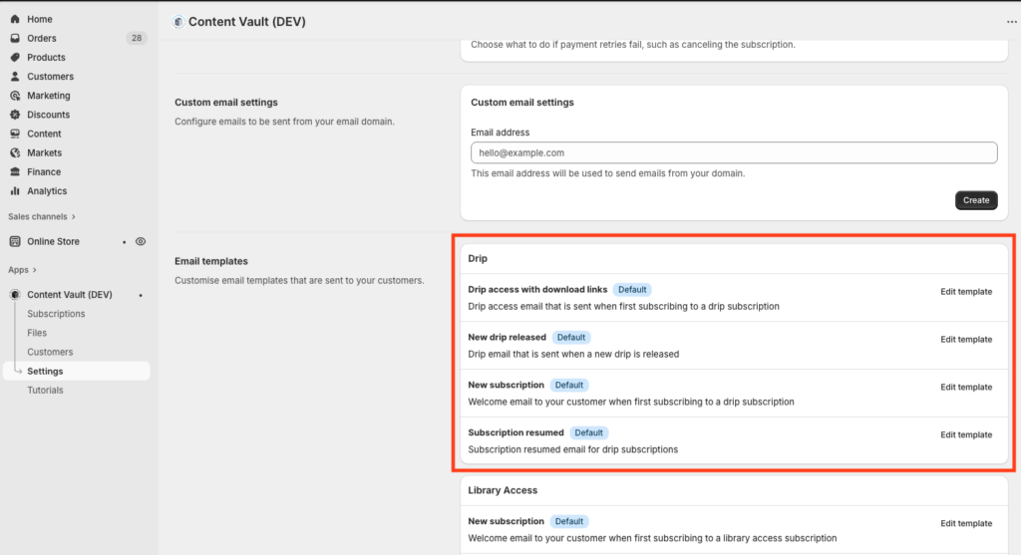Image resolution: width=1021 pixels, height=555 pixels.
Task: Open the Subscriptions app page
Action: tap(56, 314)
